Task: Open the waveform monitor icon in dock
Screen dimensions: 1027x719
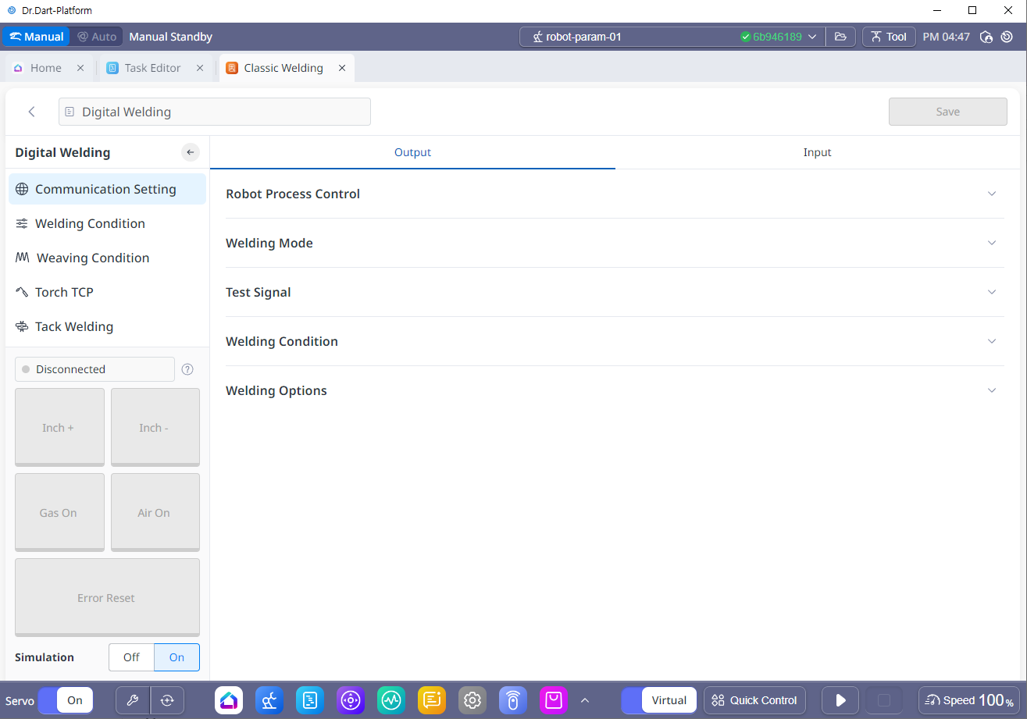Action: (391, 700)
